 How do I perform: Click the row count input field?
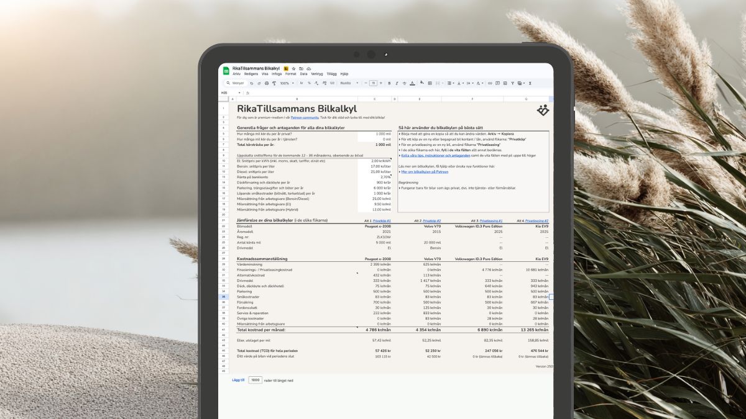[255, 380]
